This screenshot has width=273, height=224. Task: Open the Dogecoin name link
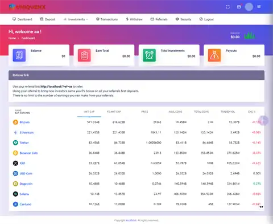[26, 184]
